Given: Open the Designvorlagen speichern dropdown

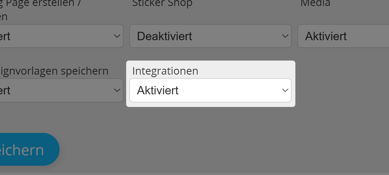Looking at the screenshot, I should tap(61, 90).
